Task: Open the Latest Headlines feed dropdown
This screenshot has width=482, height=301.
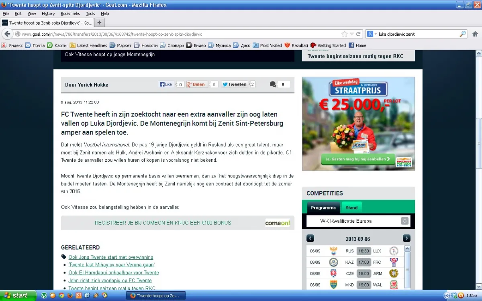Action: [x=88, y=45]
